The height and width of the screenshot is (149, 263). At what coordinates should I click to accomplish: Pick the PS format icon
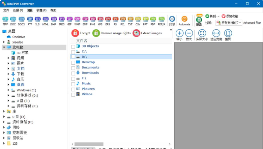point(115,21)
